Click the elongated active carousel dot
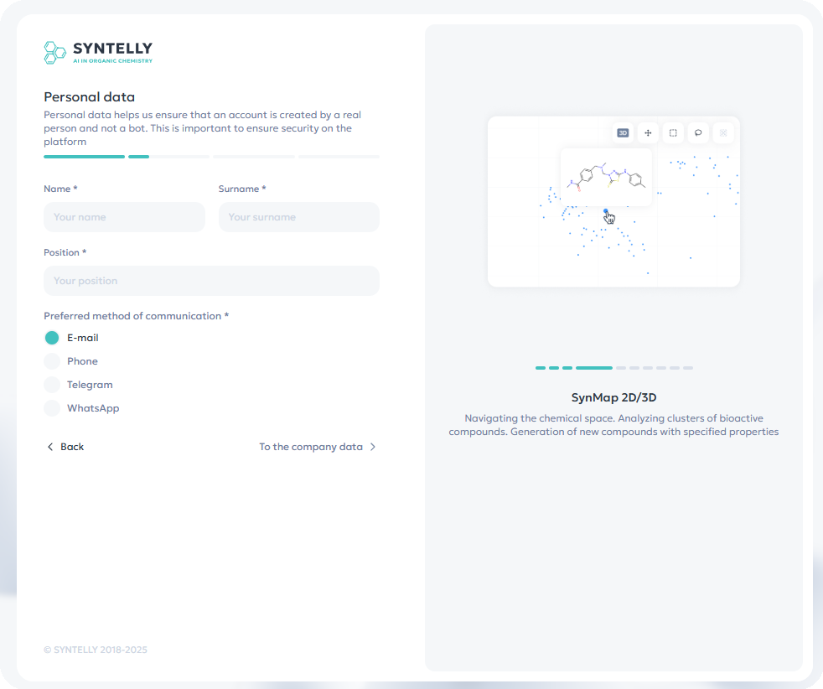The height and width of the screenshot is (689, 823). tap(594, 367)
